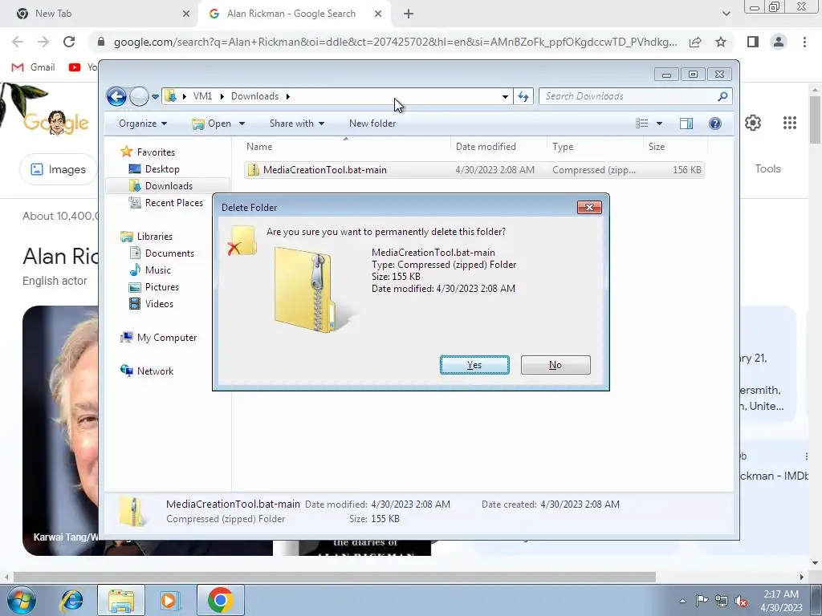The image size is (822, 616).
Task: Open Network in navigation pane
Action: click(155, 371)
